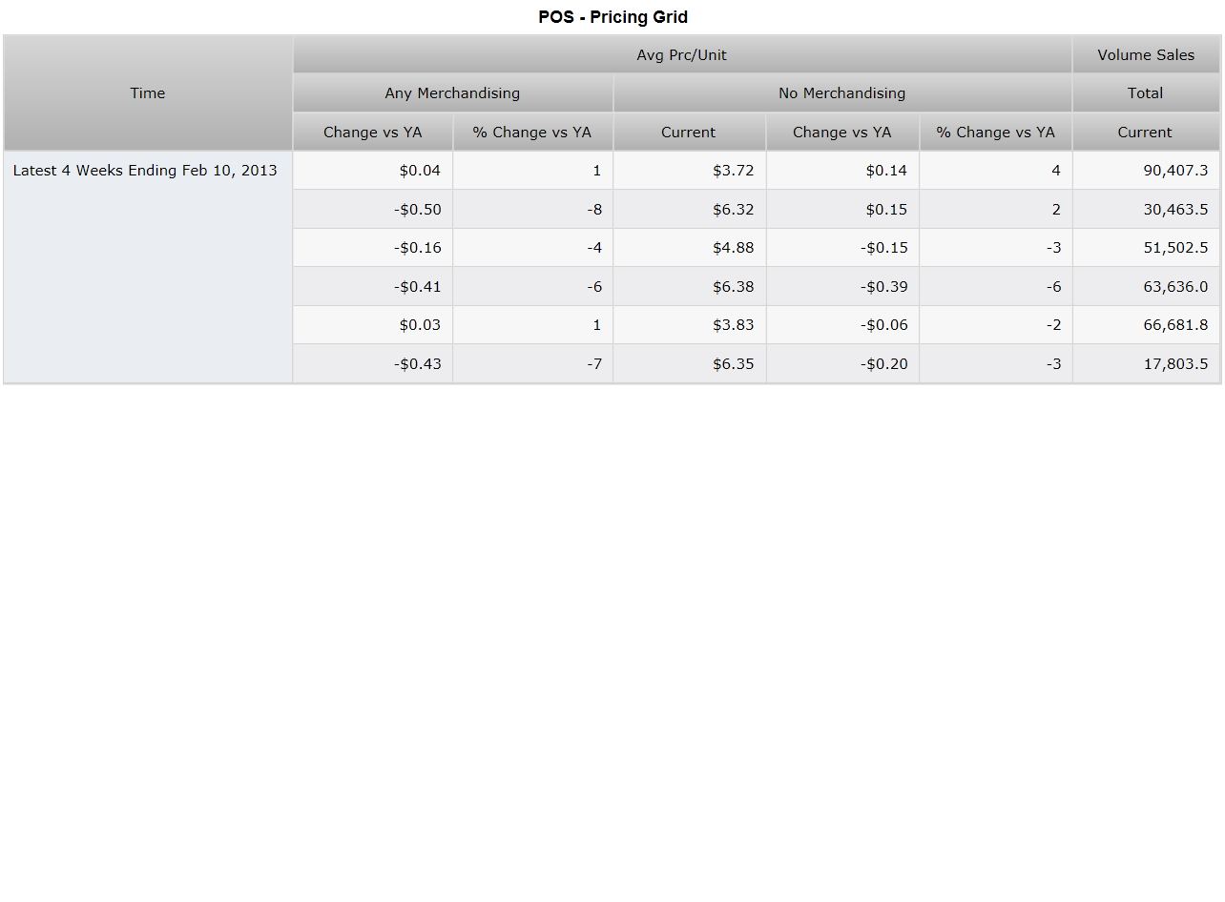Image resolution: width=1225 pixels, height=902 pixels.
Task: Select the -$0.50 cell
Action: pyautogui.click(x=373, y=210)
